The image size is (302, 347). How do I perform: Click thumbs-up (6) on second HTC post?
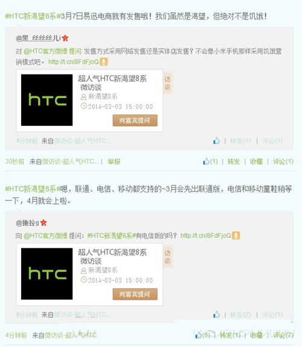(x=202, y=335)
